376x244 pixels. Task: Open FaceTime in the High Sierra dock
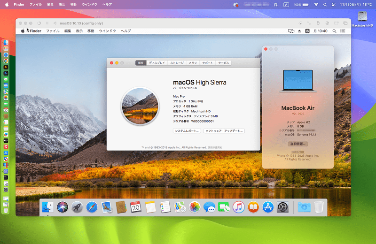(x=224, y=207)
